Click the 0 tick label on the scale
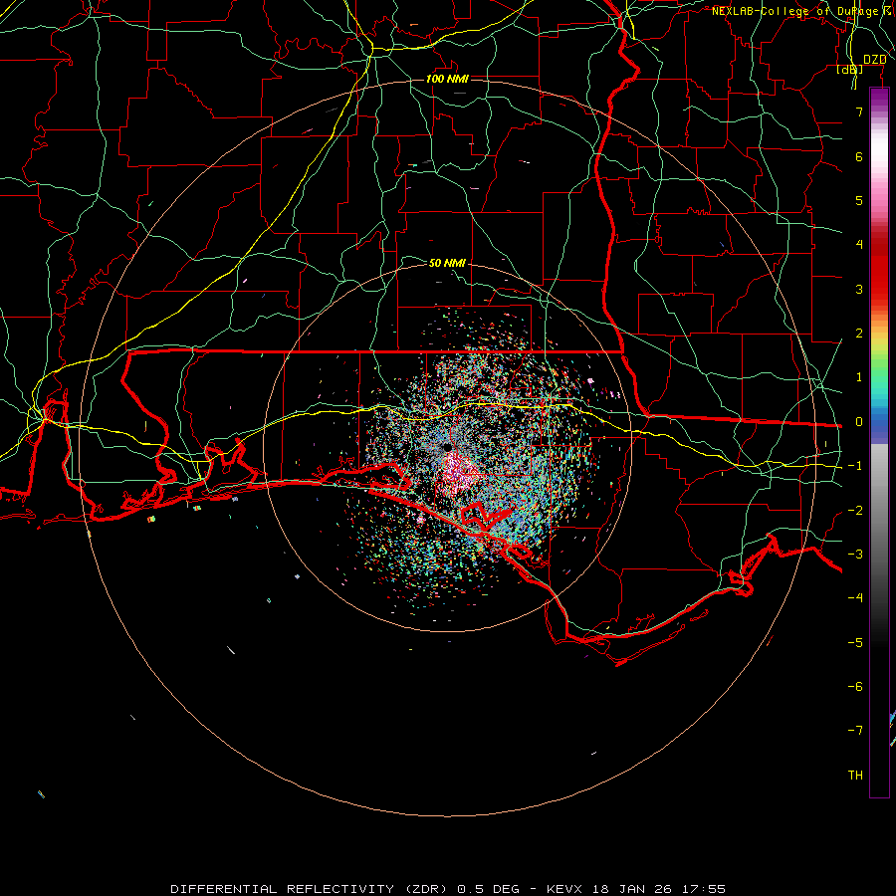896x896 pixels. coord(859,422)
